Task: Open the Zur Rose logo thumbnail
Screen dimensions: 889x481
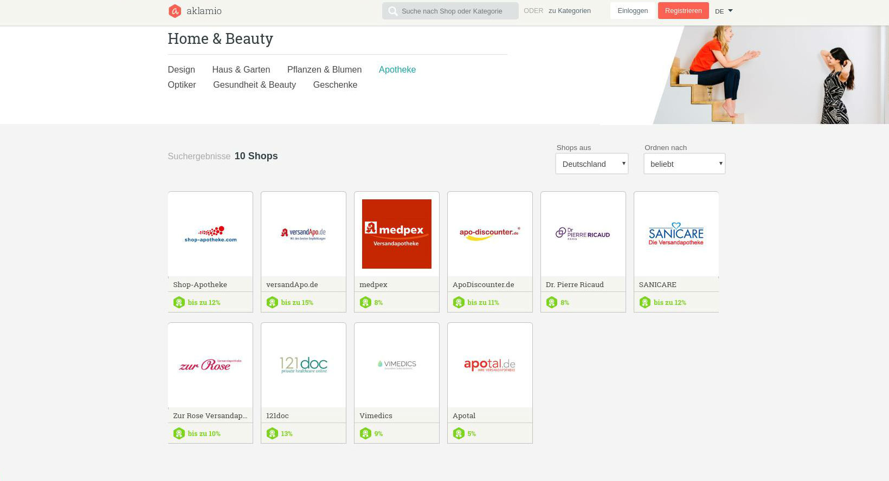Action: coord(210,365)
